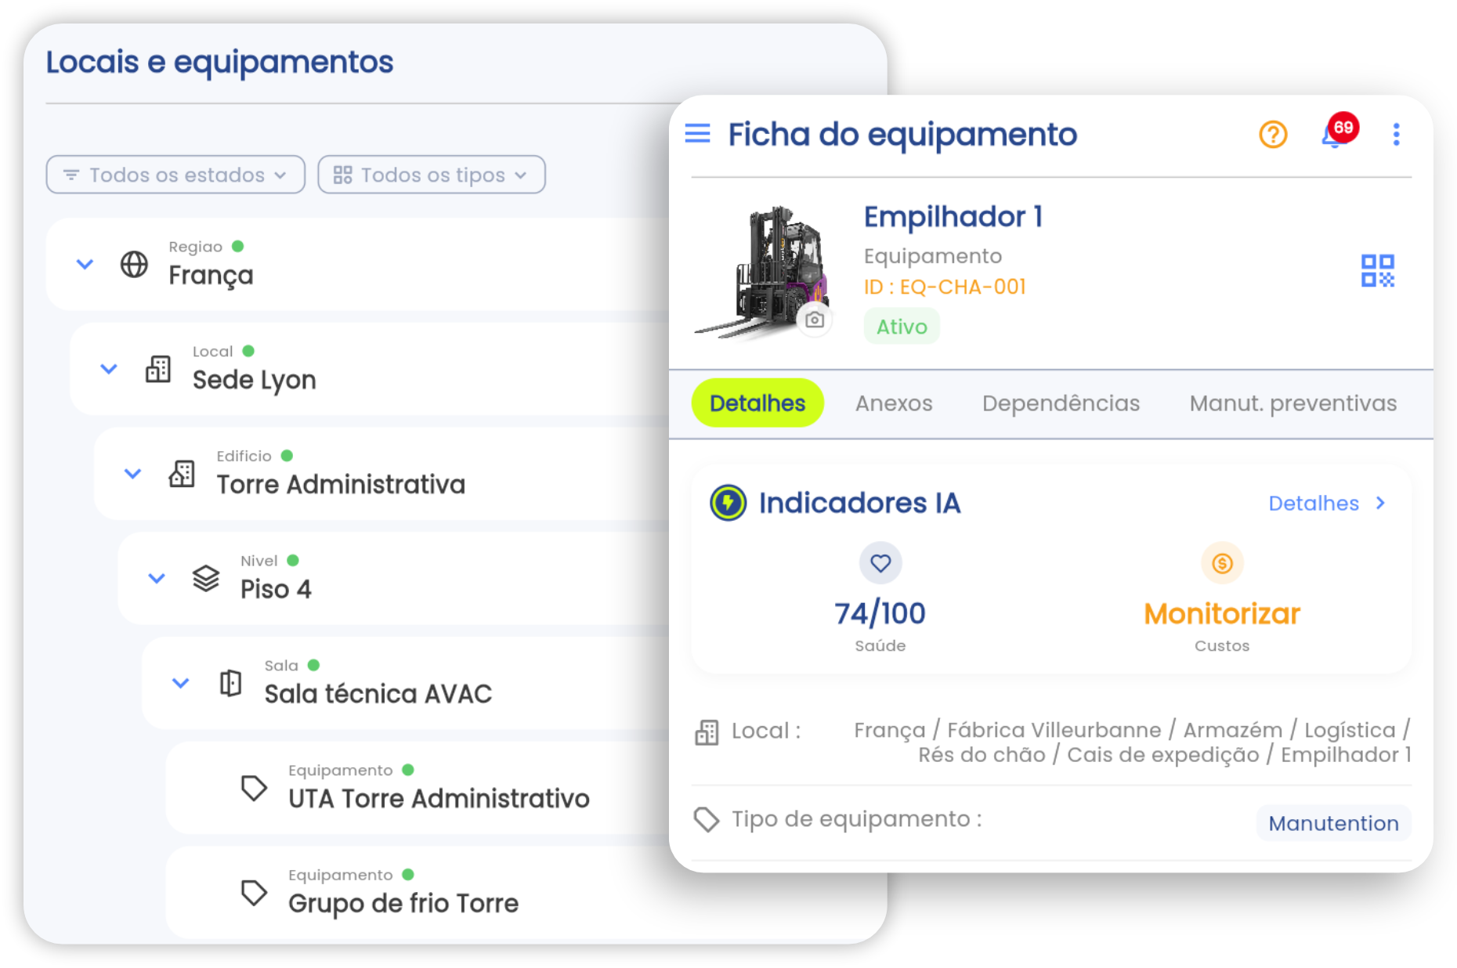Click the heart health indicator icon
This screenshot has width=1457, height=968.
880,563
